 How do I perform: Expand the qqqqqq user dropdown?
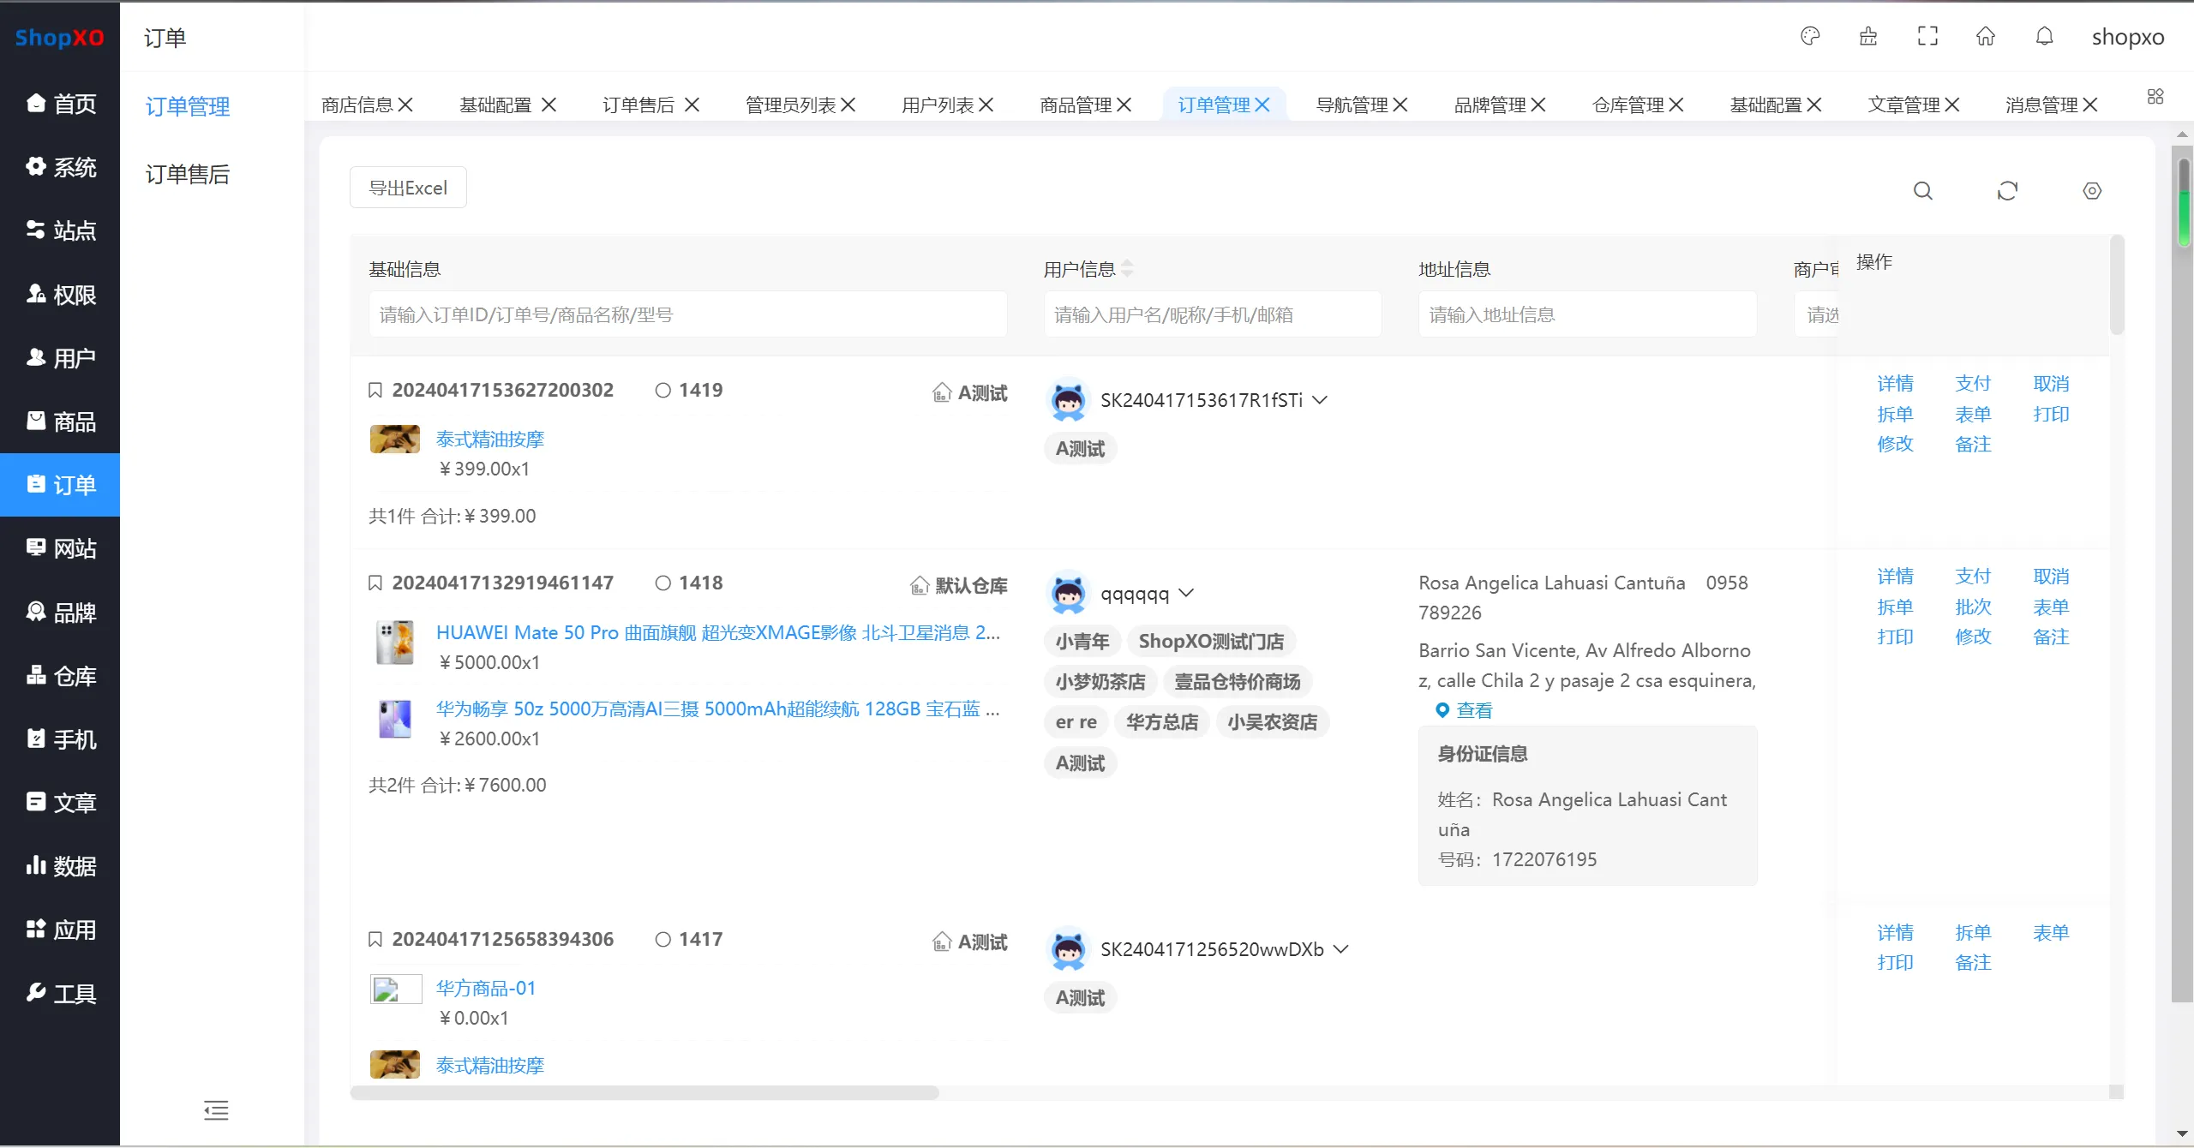click(x=1187, y=592)
